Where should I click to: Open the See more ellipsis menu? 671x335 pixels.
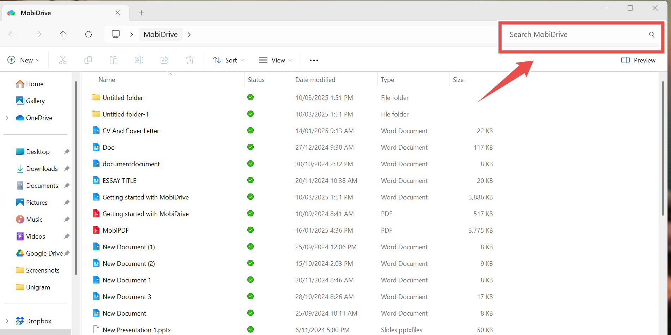pyautogui.click(x=314, y=60)
